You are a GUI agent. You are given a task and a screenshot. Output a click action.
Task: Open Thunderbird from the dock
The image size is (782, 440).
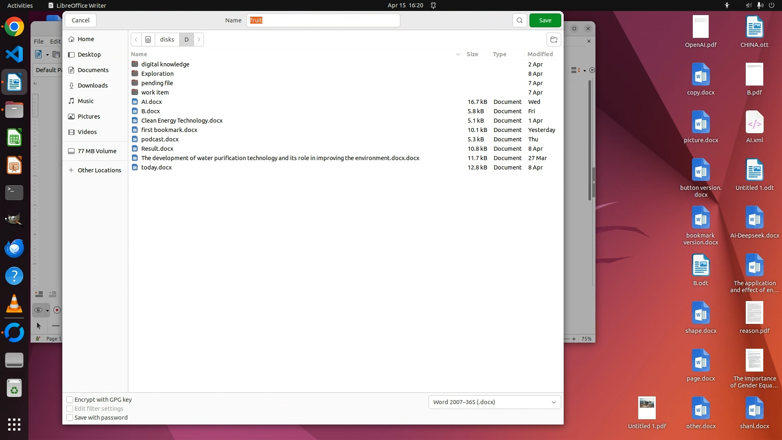(x=14, y=248)
